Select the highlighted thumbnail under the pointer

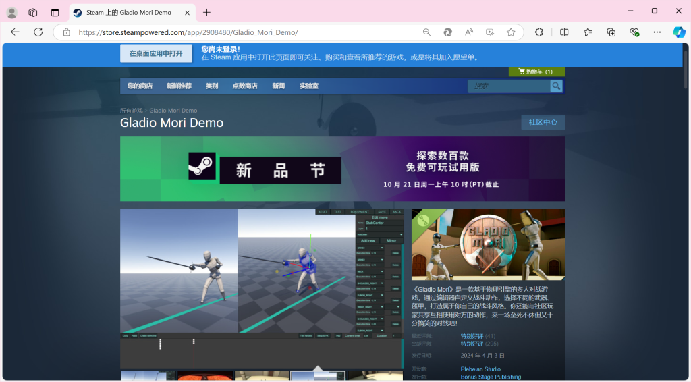point(318,376)
